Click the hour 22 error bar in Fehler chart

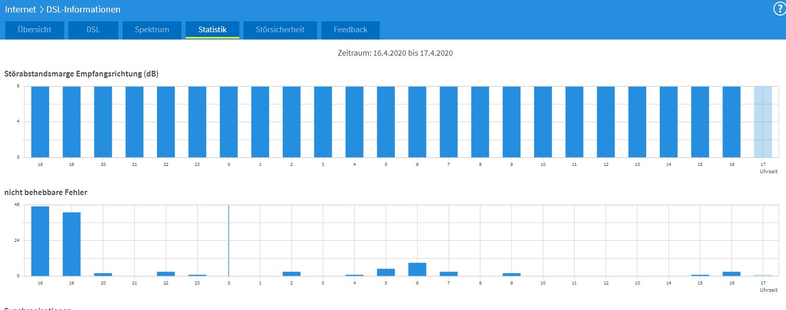click(166, 274)
